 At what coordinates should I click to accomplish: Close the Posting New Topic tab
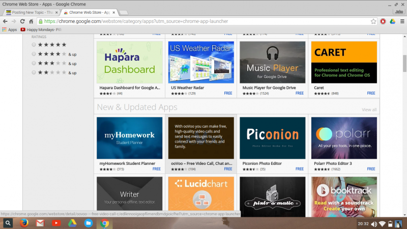tap(56, 12)
